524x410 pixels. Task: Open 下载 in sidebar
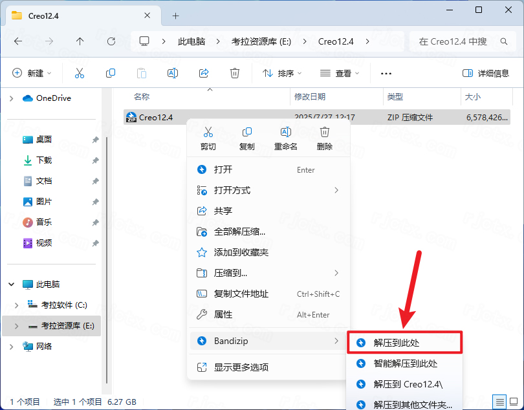tap(44, 160)
